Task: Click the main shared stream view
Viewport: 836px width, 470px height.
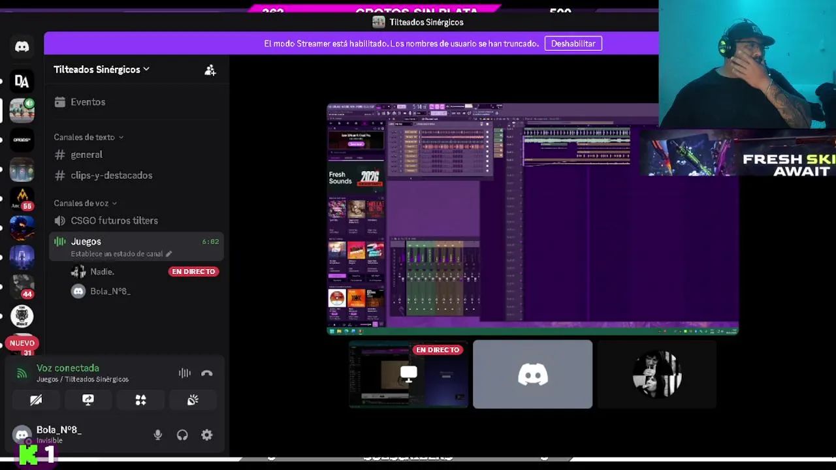Action: click(x=532, y=219)
